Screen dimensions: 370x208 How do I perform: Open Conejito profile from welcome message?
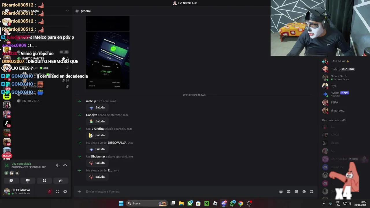(x=92, y=115)
